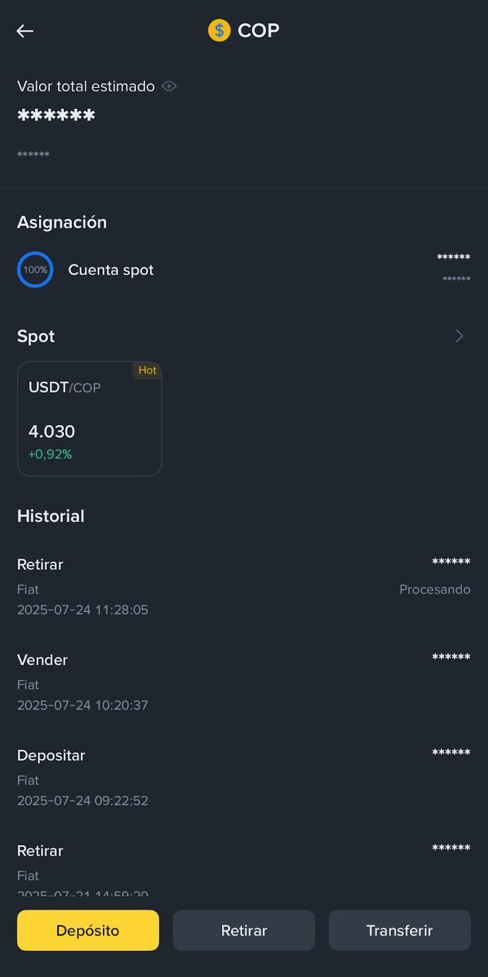Click the Transferir button
This screenshot has height=977, width=488.
click(x=400, y=930)
